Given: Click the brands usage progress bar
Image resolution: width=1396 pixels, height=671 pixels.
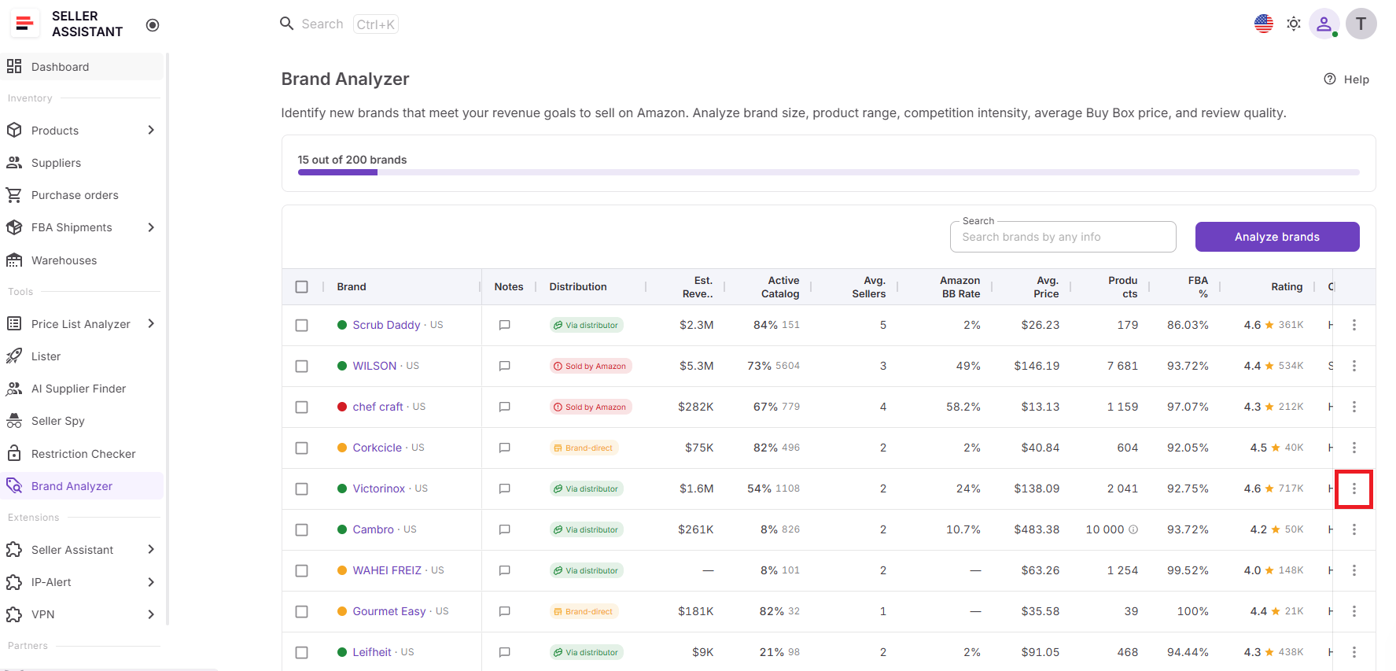Looking at the screenshot, I should coord(829,172).
